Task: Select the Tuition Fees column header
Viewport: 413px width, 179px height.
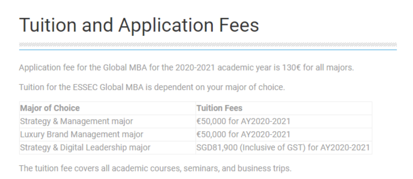Action: click(284, 108)
